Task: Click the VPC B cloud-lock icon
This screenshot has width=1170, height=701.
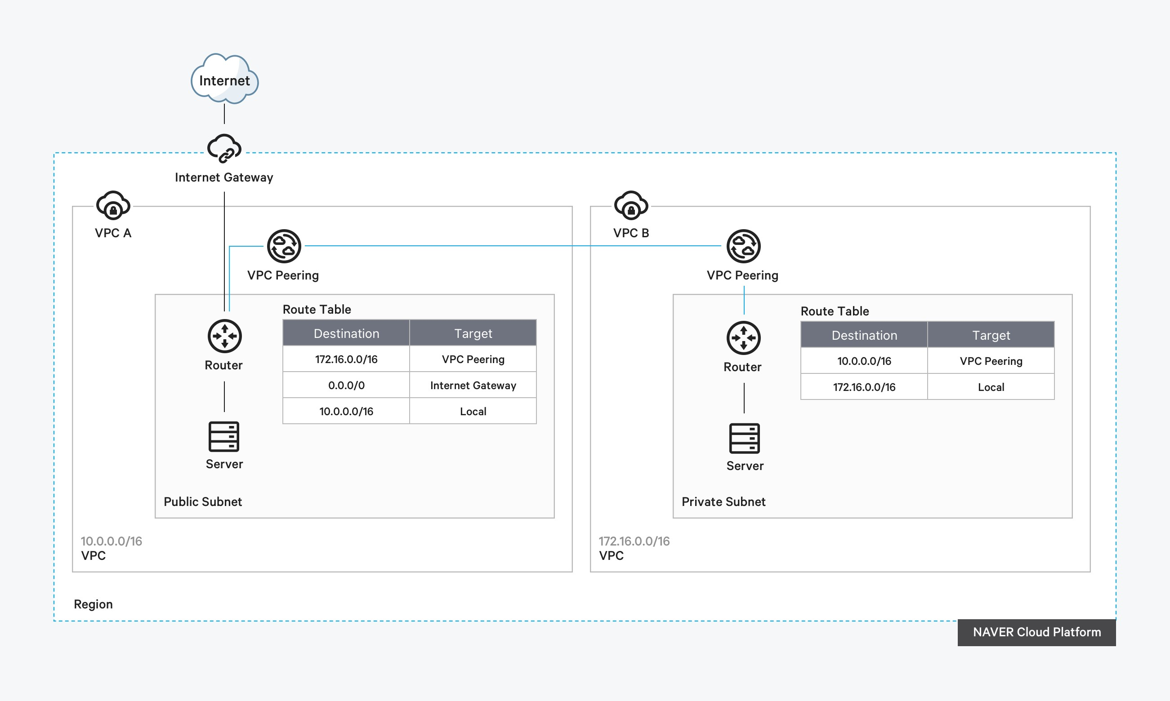Action: point(631,206)
